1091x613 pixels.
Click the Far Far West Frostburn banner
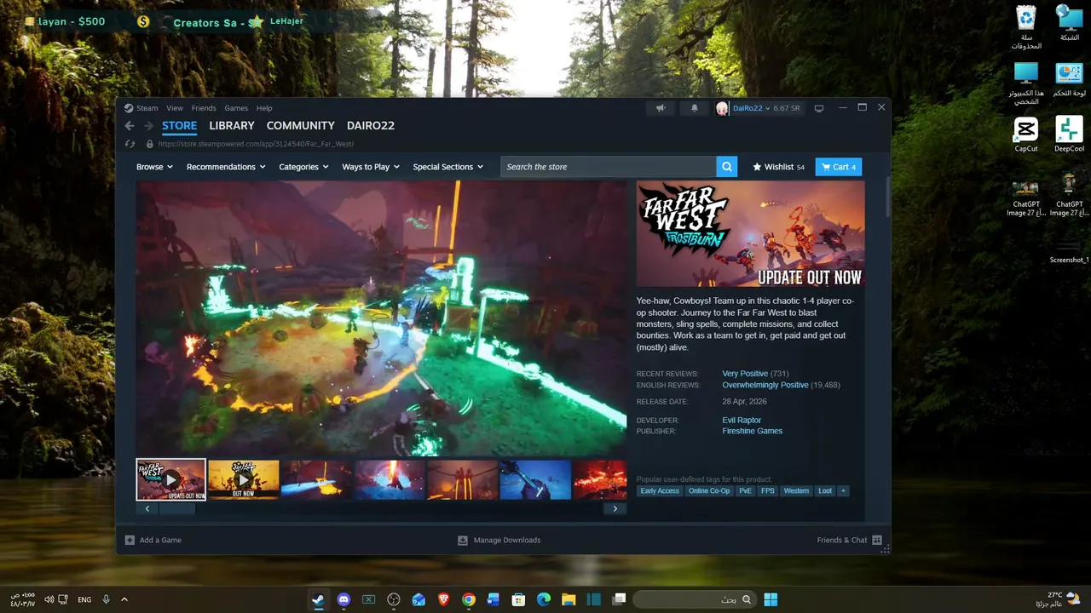point(750,233)
